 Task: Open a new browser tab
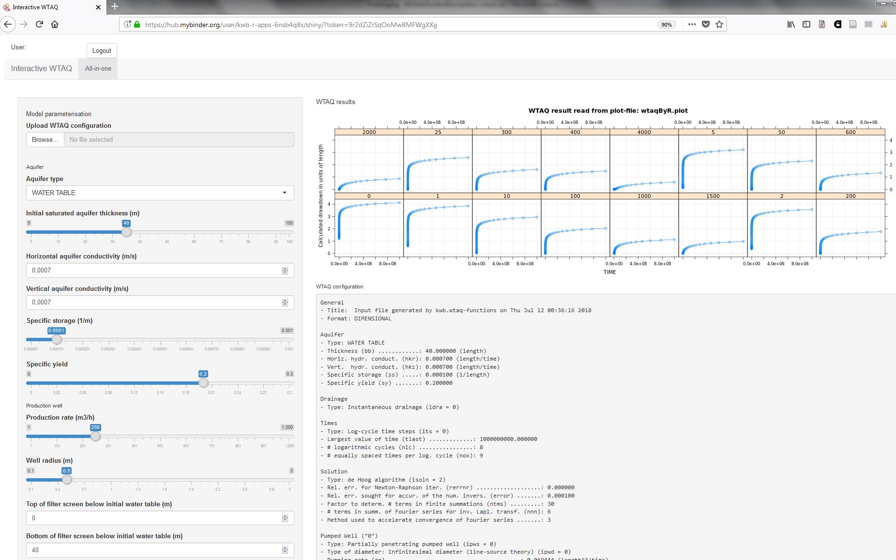pyautogui.click(x=115, y=6)
